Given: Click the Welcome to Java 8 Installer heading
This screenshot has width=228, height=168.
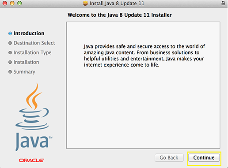Looking at the screenshot, I should point(120,15).
